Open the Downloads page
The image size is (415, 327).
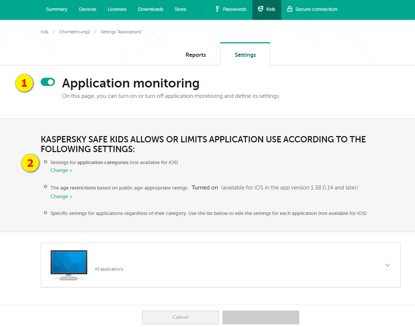151,9
